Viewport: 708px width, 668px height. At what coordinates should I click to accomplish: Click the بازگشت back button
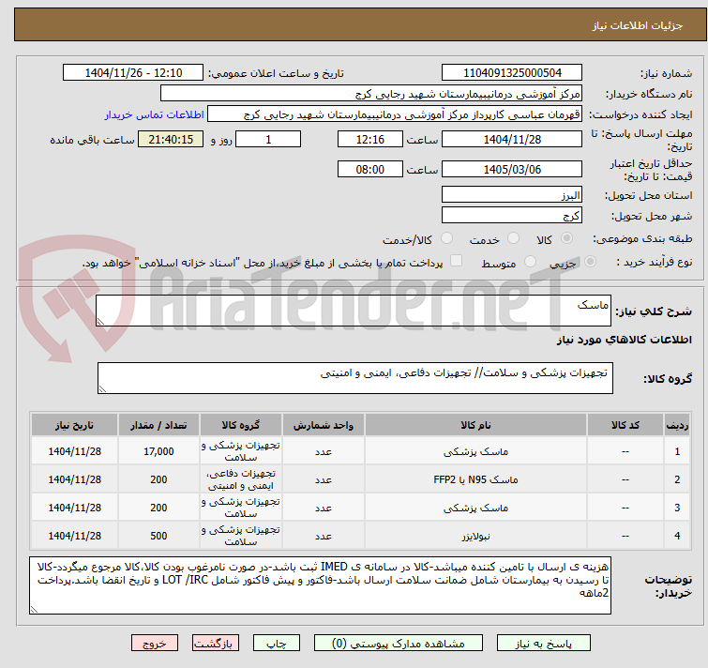click(x=216, y=644)
